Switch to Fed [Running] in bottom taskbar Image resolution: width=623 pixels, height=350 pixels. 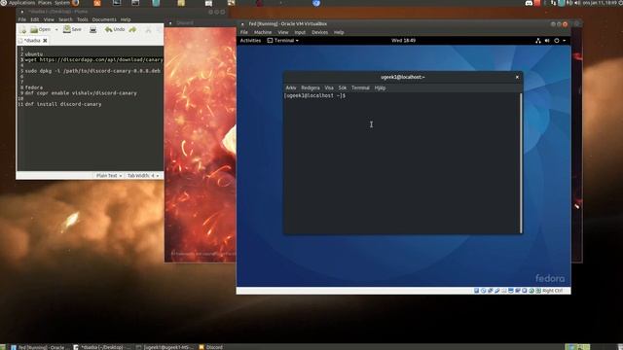click(x=40, y=347)
